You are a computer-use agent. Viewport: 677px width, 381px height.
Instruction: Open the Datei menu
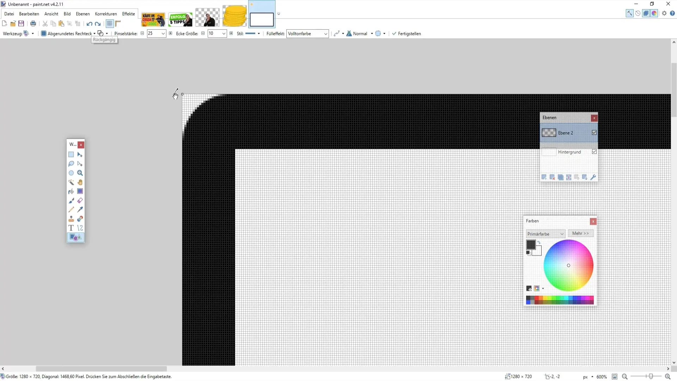click(9, 14)
